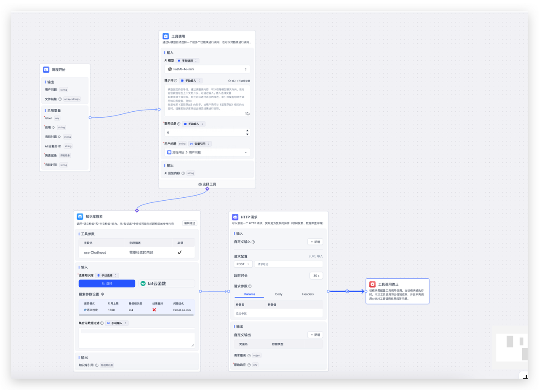539x390 pixels.
Task: Click the red 工具调用终止 stop icon
Action: coord(373,285)
